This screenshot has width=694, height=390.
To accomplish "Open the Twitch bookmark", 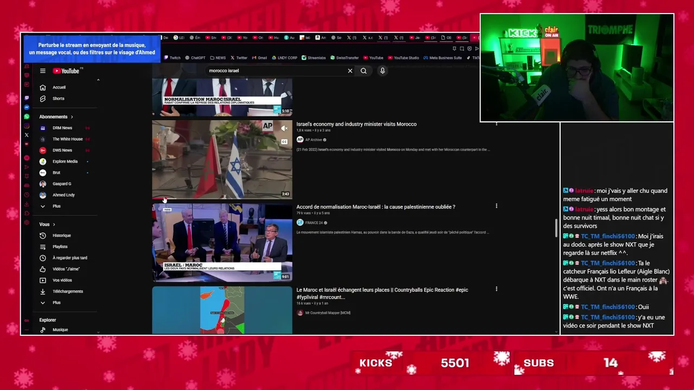I will pos(172,58).
